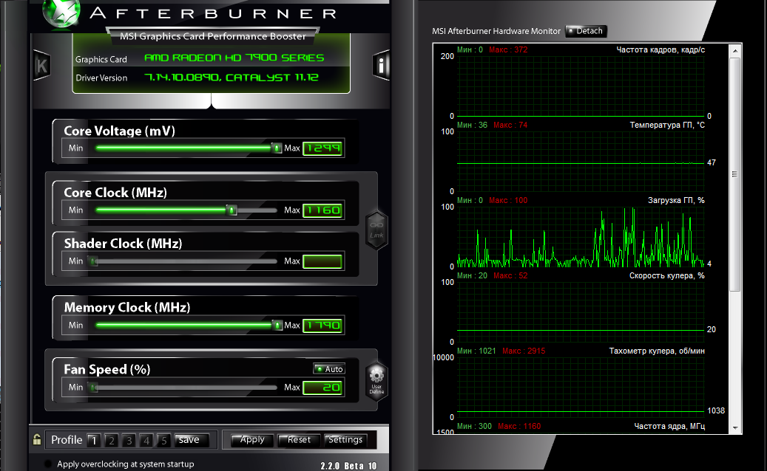
Task: Click the monitor scrollbar down arrow
Action: [734, 427]
